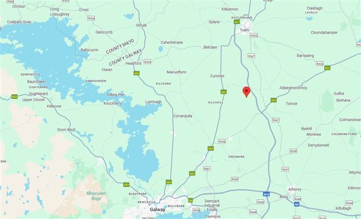Select the Corrandulla village label
This screenshot has height=219, width=361.
pyautogui.click(x=183, y=116)
